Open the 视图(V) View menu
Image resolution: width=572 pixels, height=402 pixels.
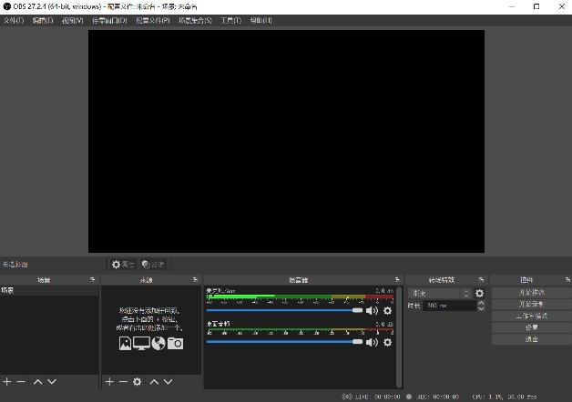coord(73,20)
